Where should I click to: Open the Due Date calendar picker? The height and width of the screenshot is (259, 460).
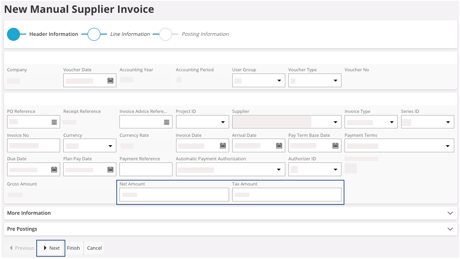click(54, 169)
